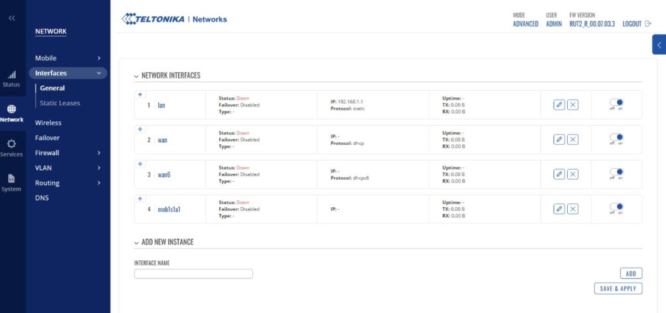Click the pencil edit icon for wan6
The height and width of the screenshot is (313, 666).
pos(559,174)
